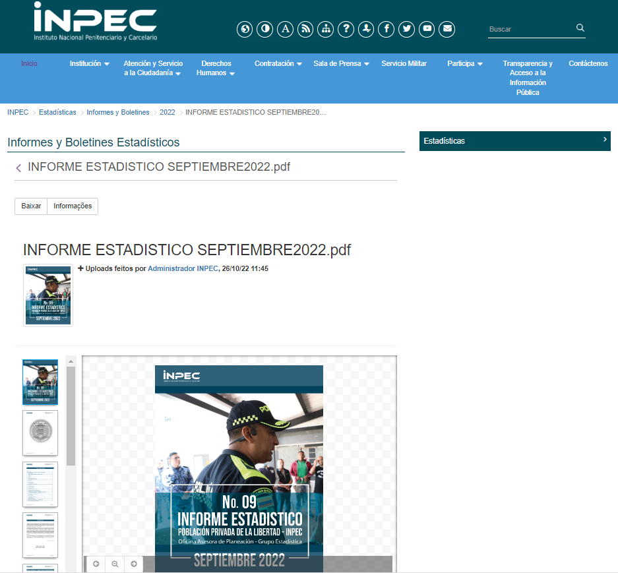The image size is (618, 573).
Task: Expand the Estadísticas side panel
Action: pos(514,141)
